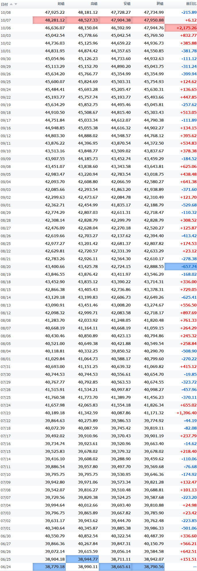Select the change value +447.85
197x571 pixels.
(188, 97)
